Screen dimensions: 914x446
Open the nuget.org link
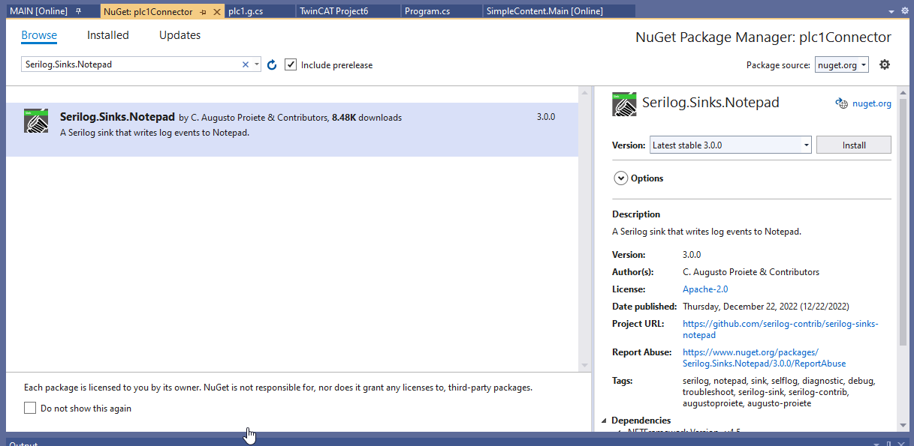872,103
